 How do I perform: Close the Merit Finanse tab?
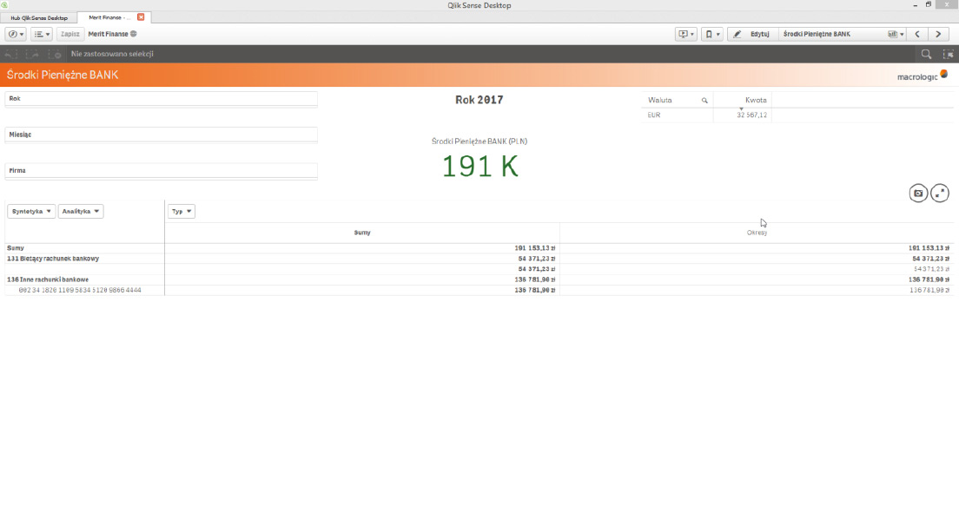pyautogui.click(x=141, y=17)
